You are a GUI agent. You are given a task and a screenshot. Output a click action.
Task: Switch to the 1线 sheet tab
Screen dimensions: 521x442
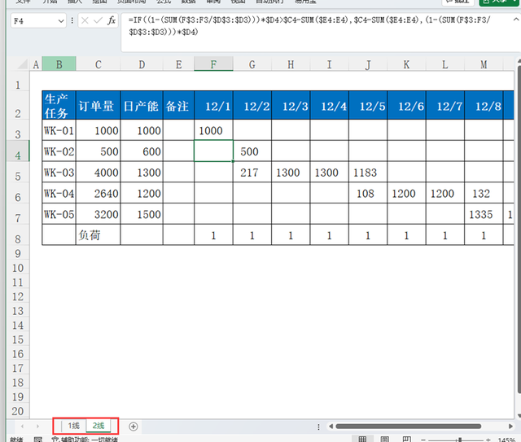(74, 426)
